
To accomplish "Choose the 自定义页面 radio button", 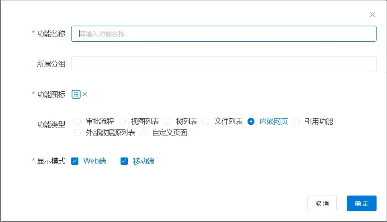I will pos(143,133).
